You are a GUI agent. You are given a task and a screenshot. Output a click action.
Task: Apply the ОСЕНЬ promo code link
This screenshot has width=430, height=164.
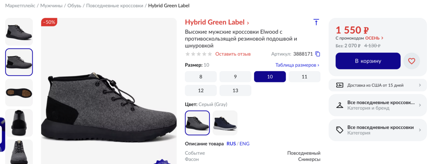pyautogui.click(x=374, y=38)
